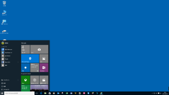Screen dimensions: 169x95
Task: Select the Local Disk desktop shortcut
Action: coord(4,32)
